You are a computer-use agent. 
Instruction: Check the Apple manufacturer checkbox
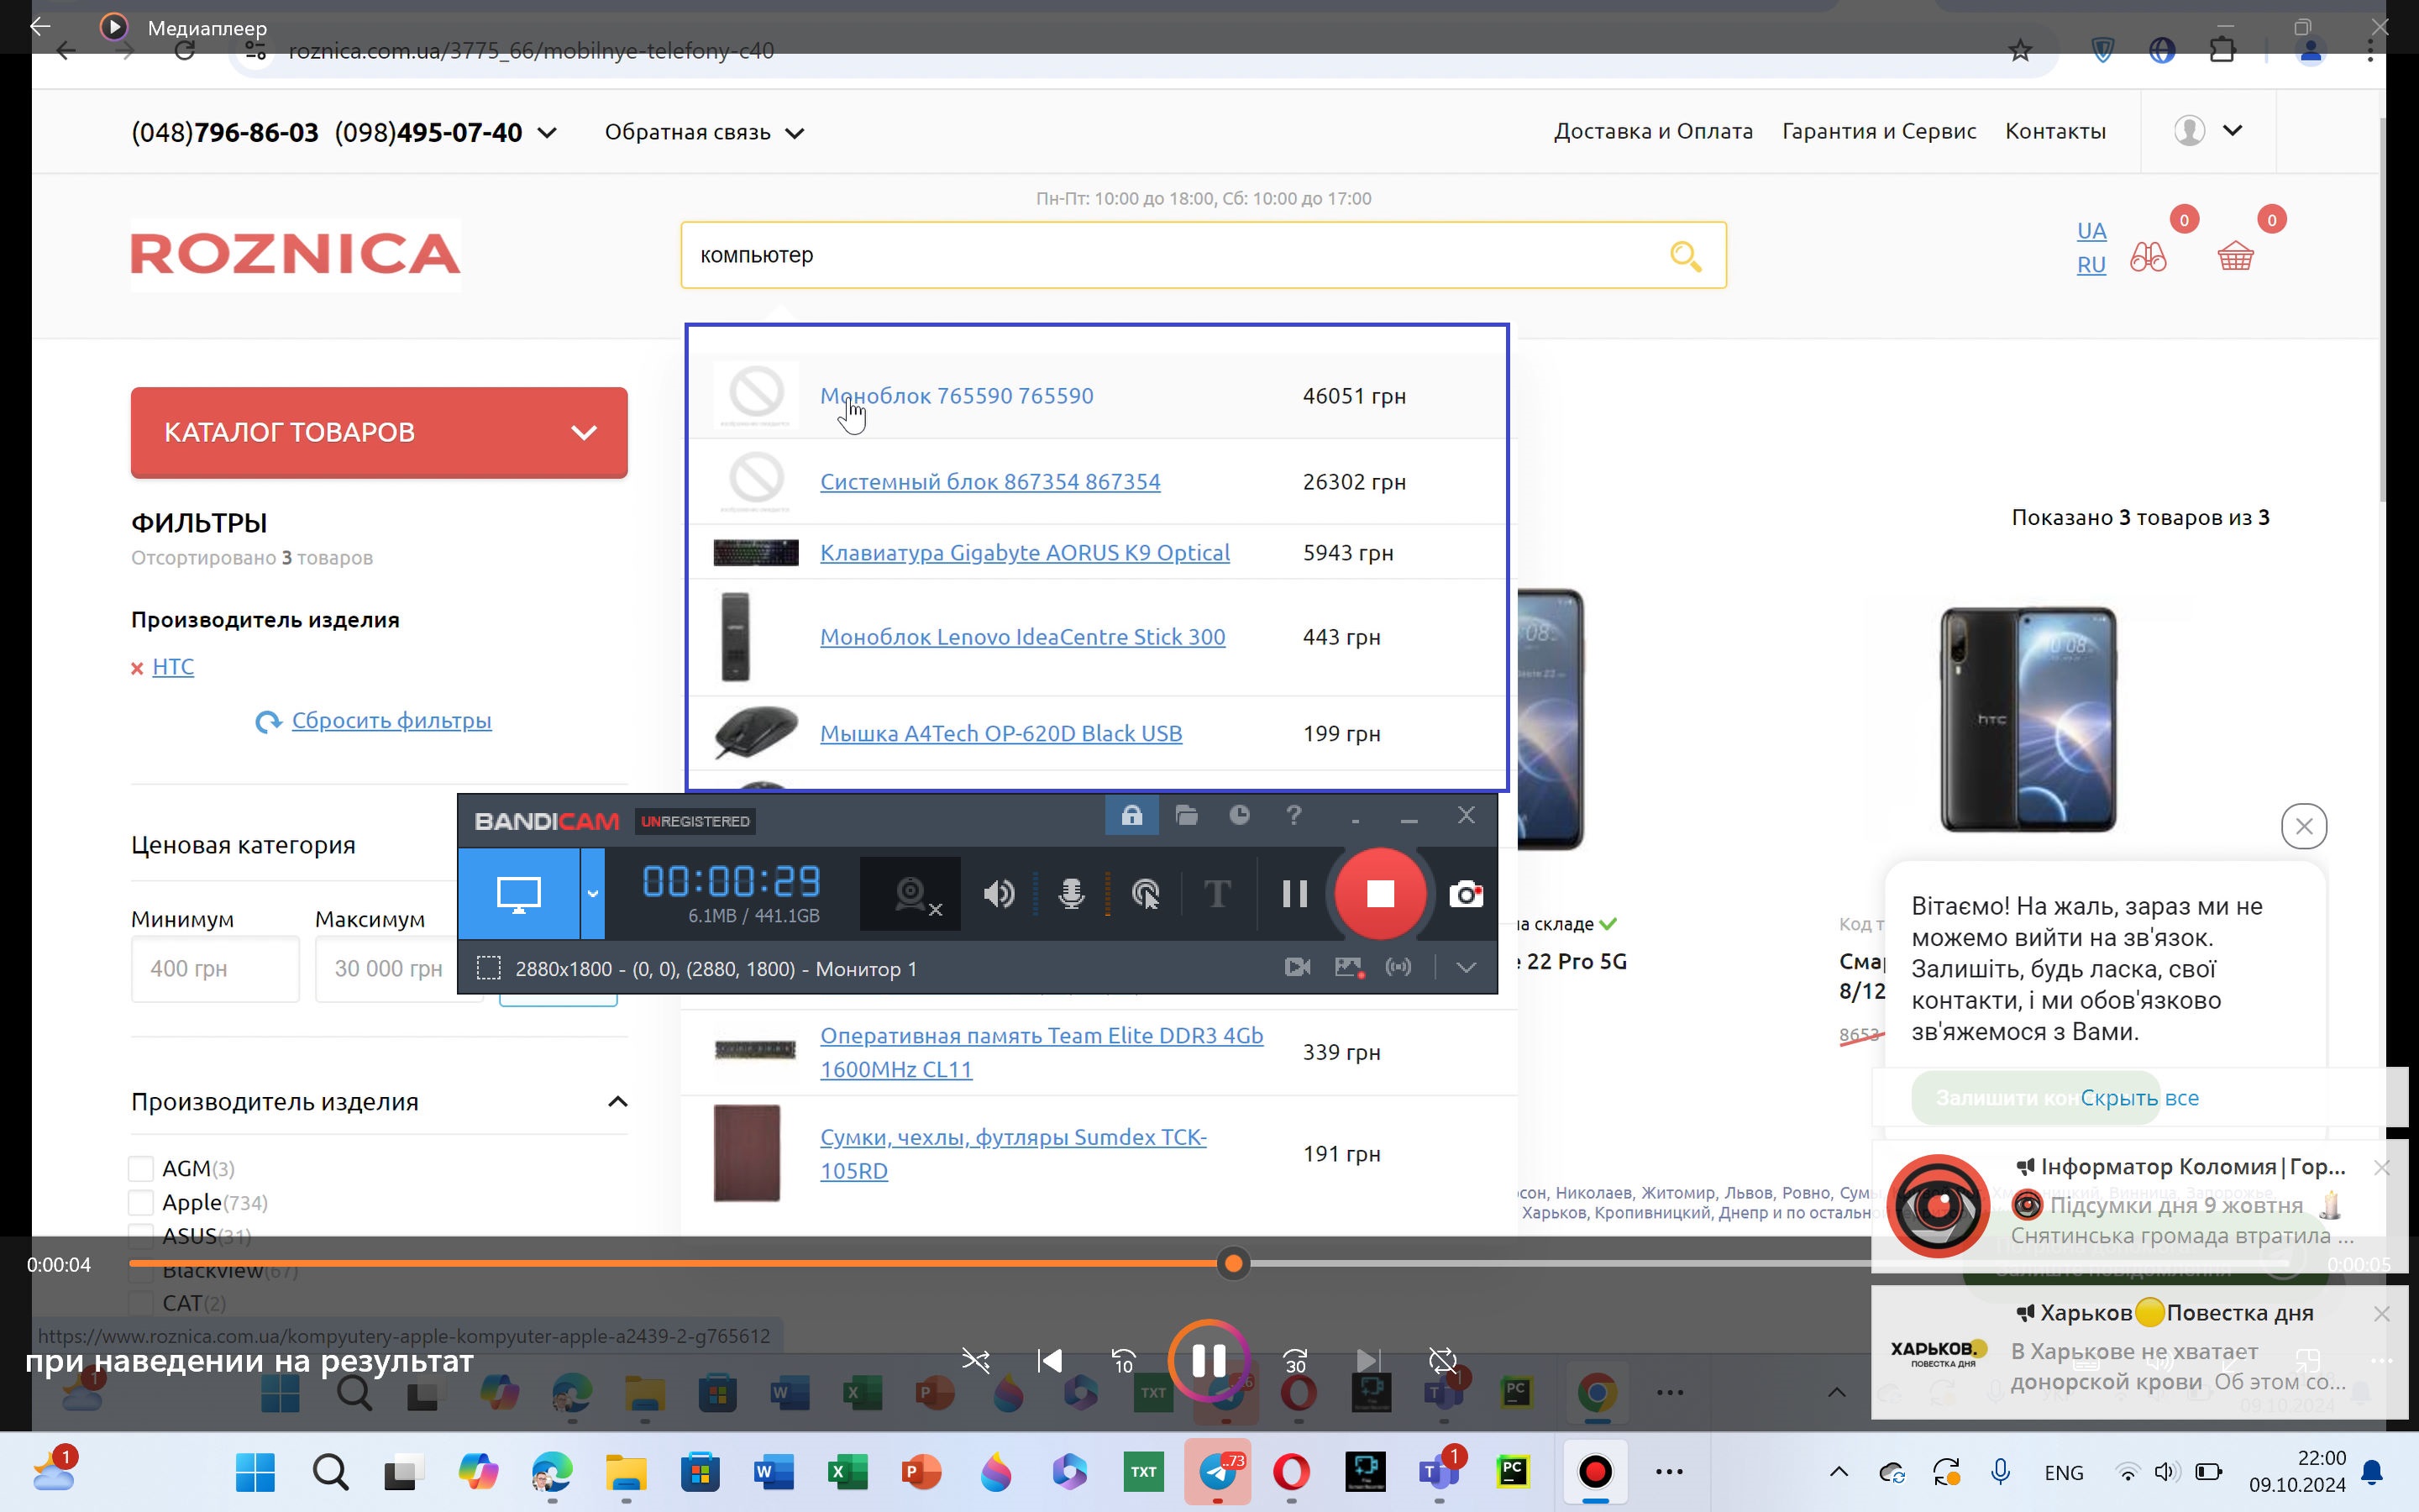pos(141,1202)
